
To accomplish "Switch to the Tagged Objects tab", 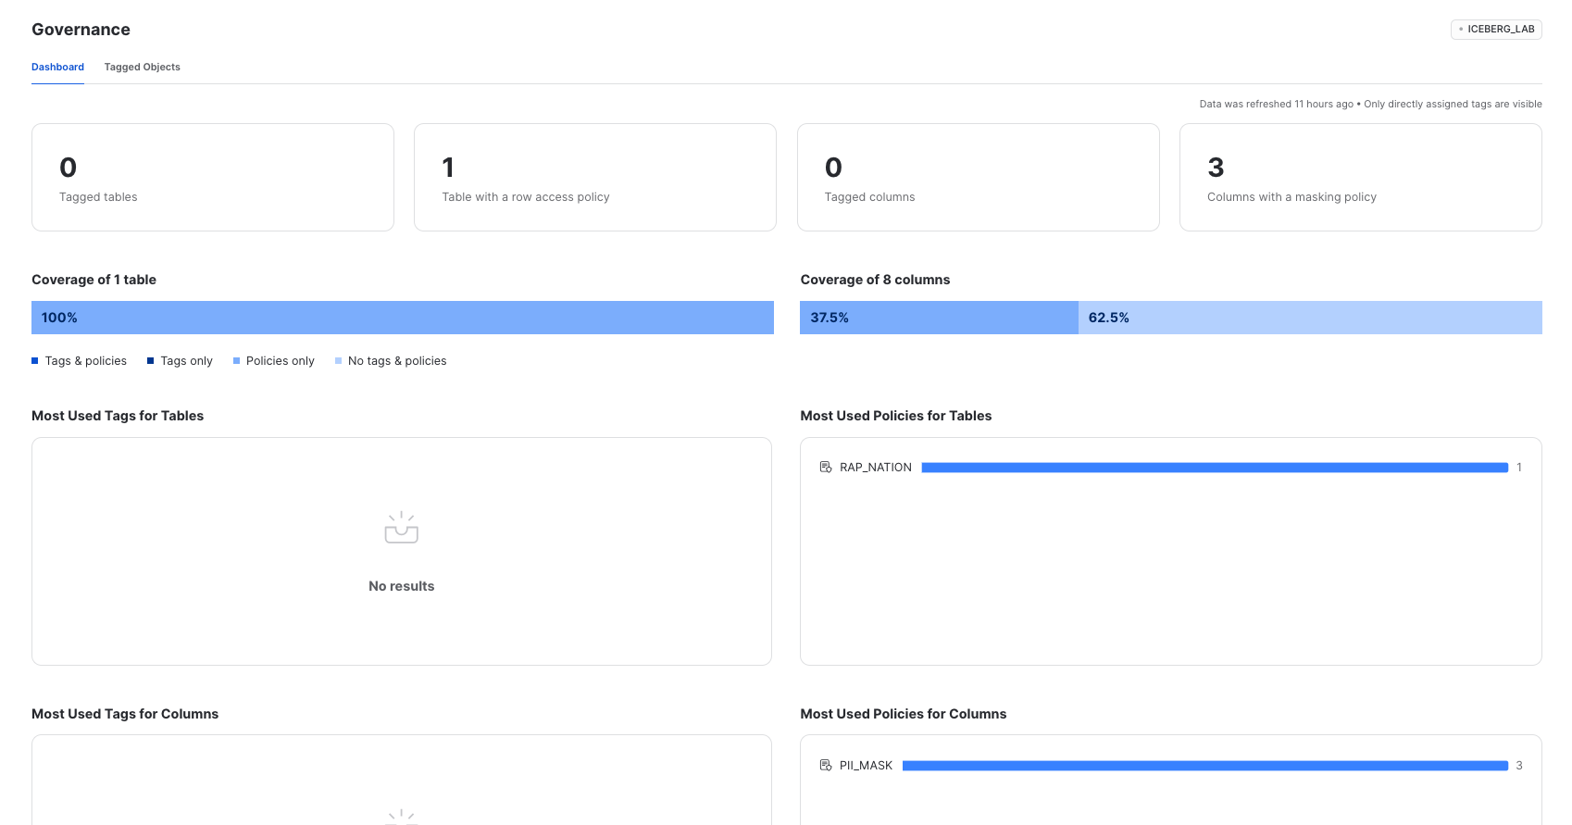I will tap(142, 67).
